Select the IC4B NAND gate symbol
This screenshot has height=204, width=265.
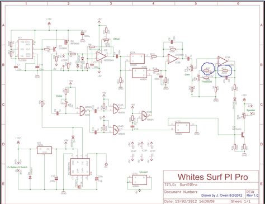point(144,116)
